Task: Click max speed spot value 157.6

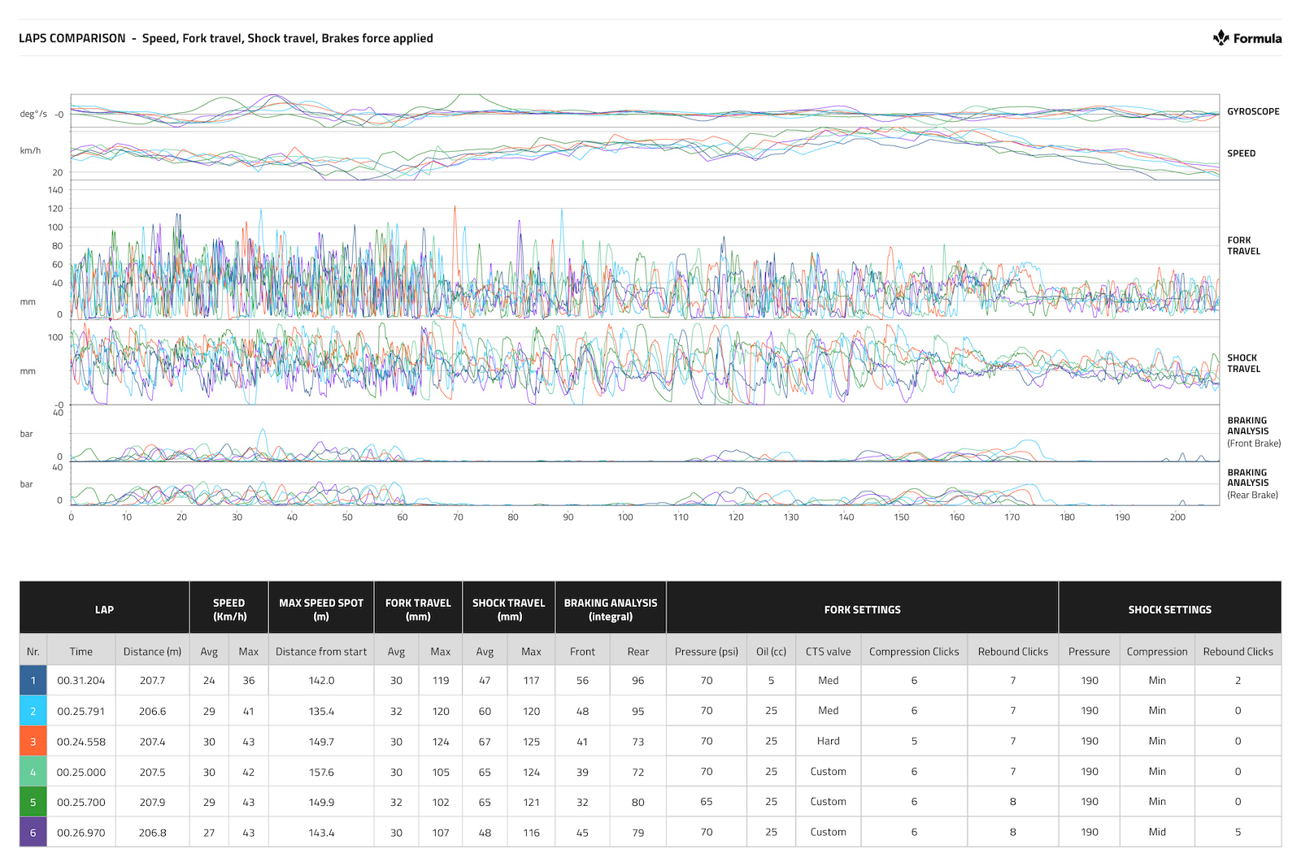Action: (321, 772)
